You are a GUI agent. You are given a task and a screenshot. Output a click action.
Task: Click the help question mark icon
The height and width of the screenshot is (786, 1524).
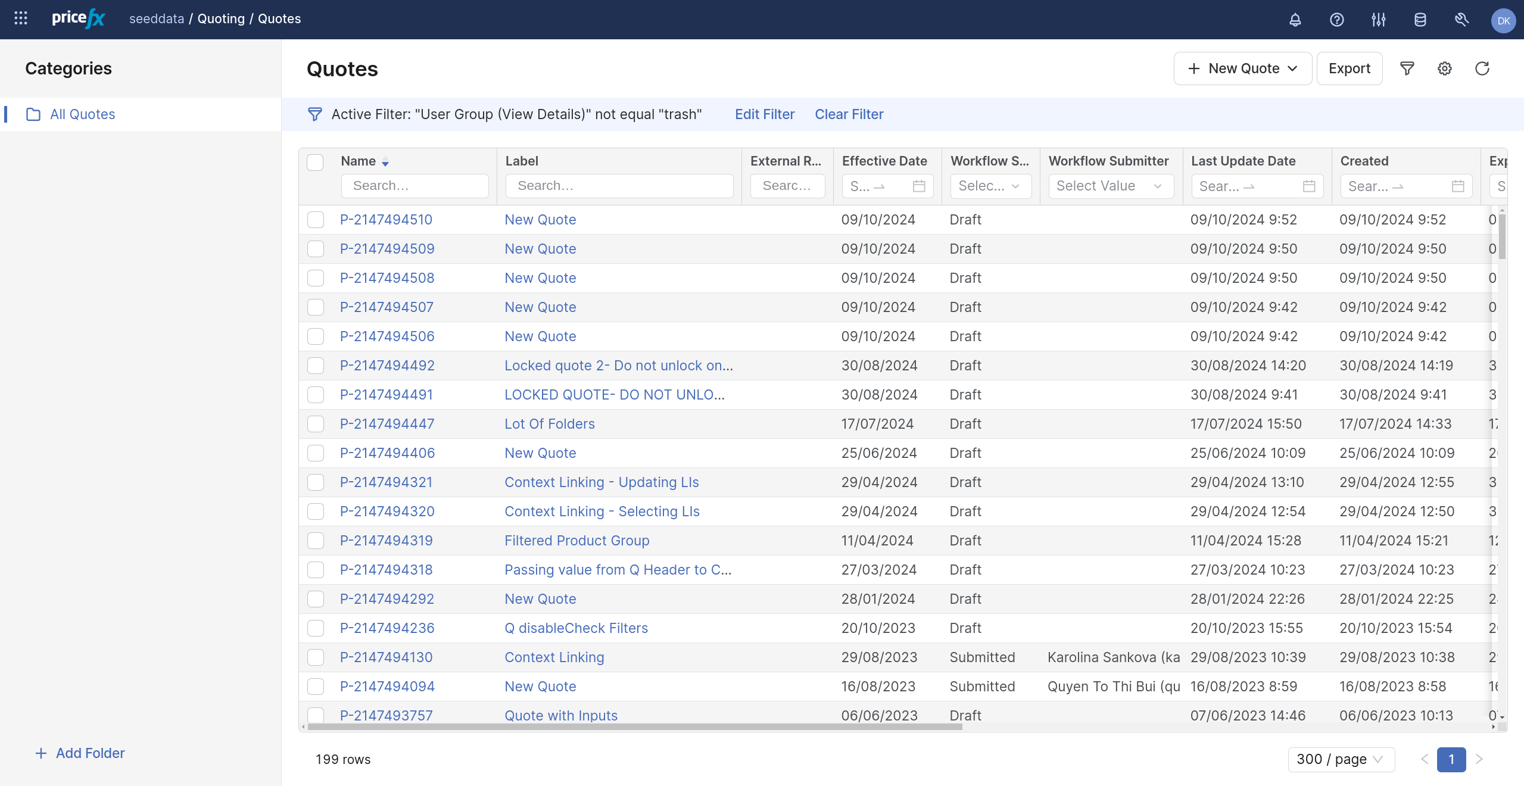click(1336, 20)
